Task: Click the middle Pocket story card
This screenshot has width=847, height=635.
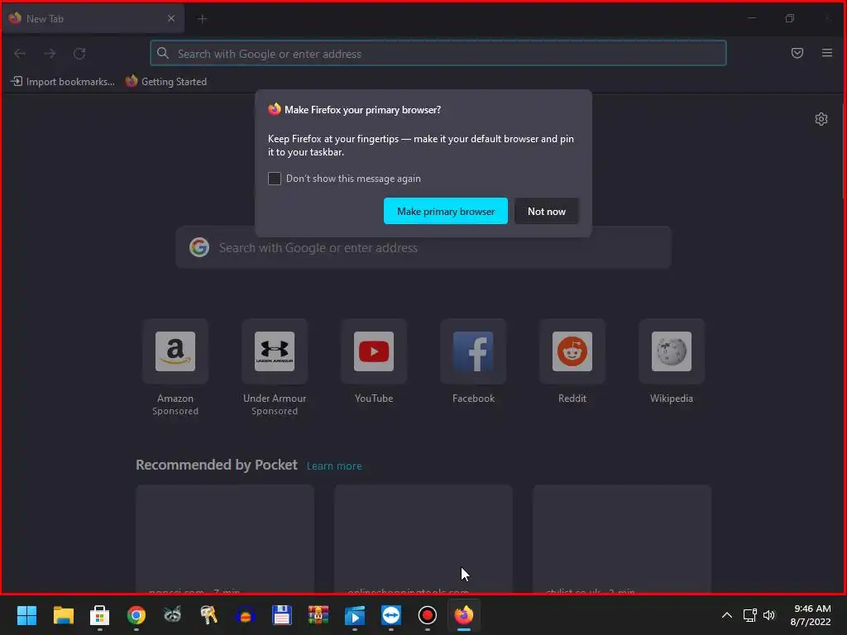Action: (x=423, y=539)
